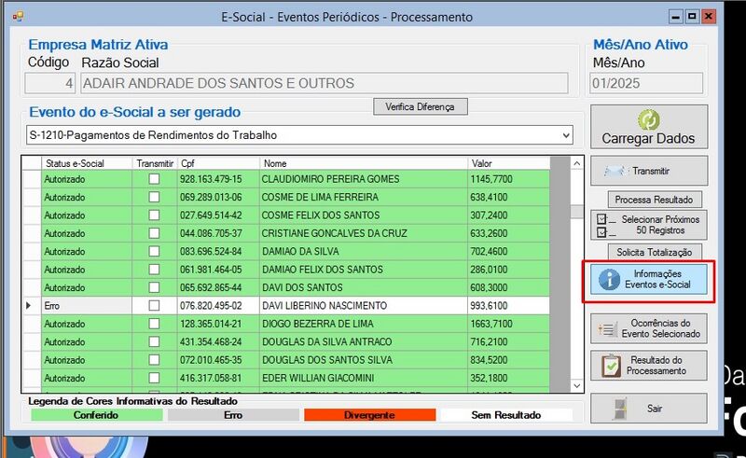This screenshot has height=458, width=746.
Task: Click the application icon in the title bar
Action: tap(18, 17)
